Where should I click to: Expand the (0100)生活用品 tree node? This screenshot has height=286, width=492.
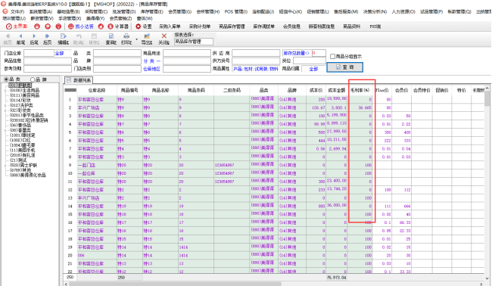[5, 90]
